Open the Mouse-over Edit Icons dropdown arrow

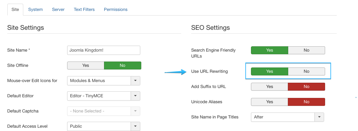click(135, 81)
